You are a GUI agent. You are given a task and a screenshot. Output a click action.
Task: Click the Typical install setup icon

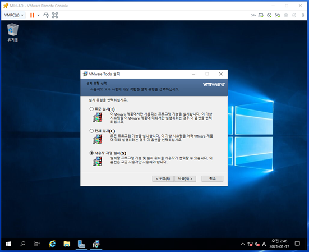pos(98,117)
